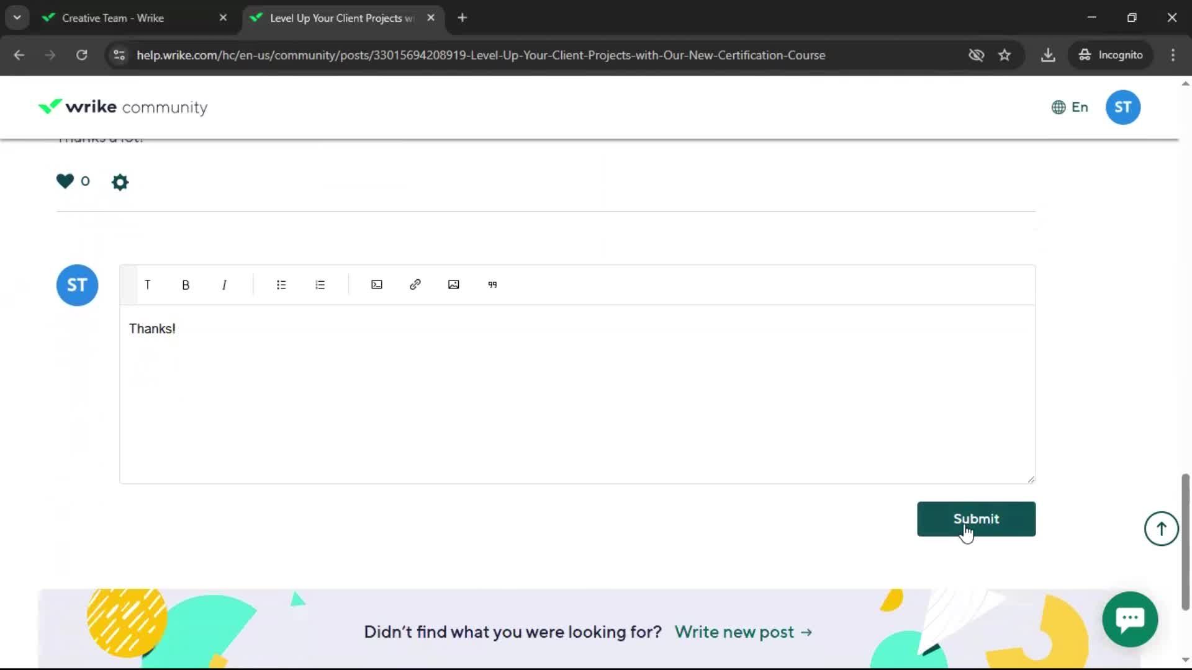
Task: Click the third-party cookies blocked eye icon
Action: (x=976, y=55)
